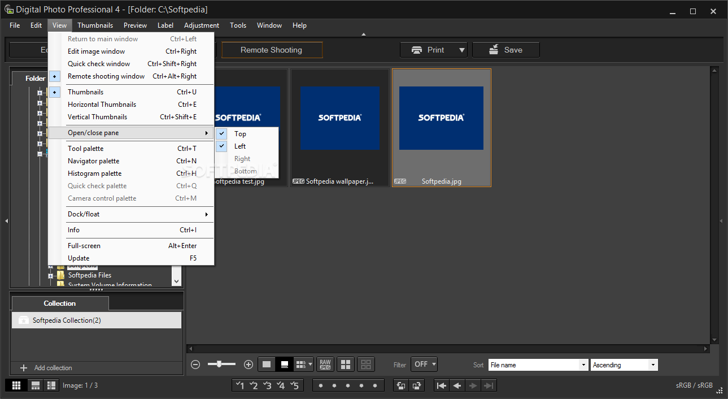Click the Save button
The image size is (728, 399).
pyautogui.click(x=506, y=50)
